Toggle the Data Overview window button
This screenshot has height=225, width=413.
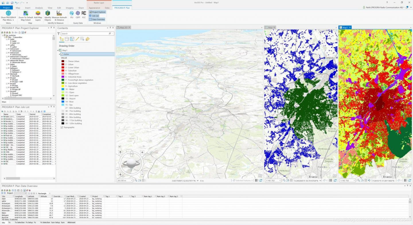(97, 19)
